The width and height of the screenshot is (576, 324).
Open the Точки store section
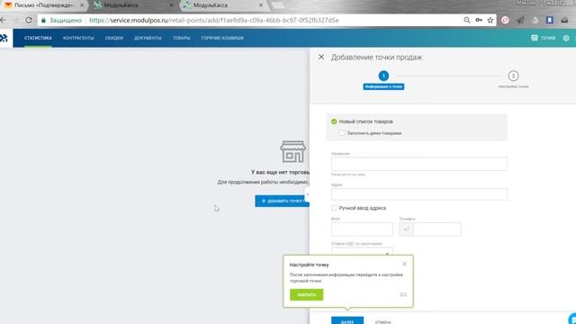point(543,38)
